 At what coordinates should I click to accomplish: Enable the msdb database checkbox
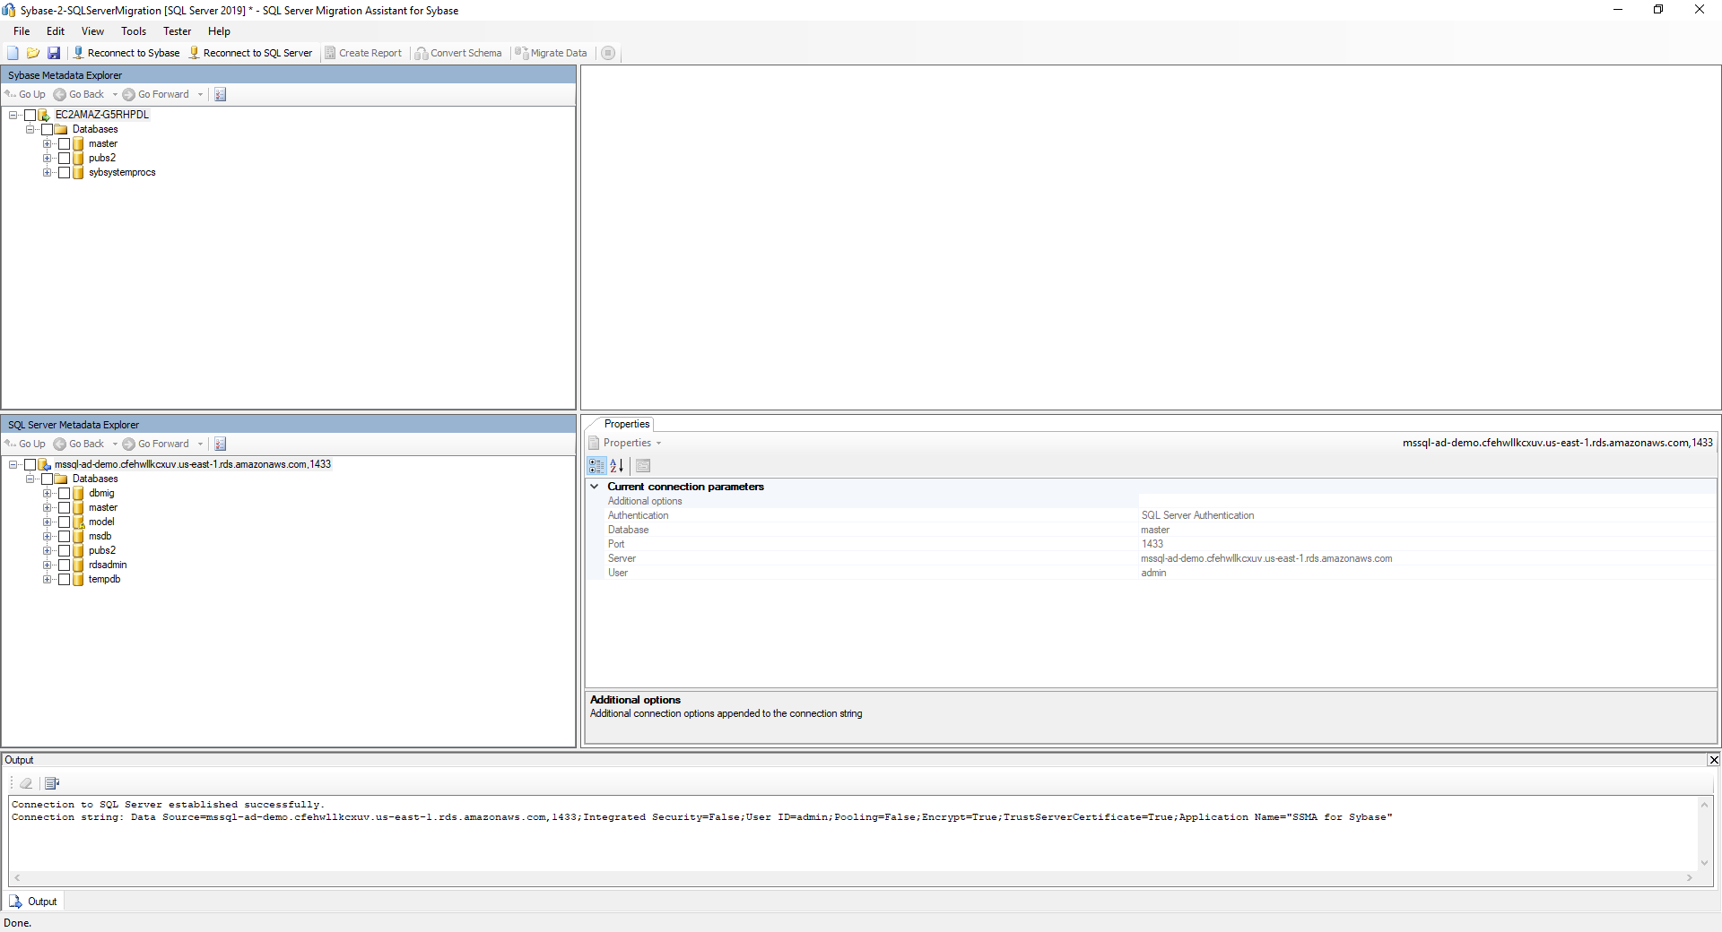[x=64, y=536]
